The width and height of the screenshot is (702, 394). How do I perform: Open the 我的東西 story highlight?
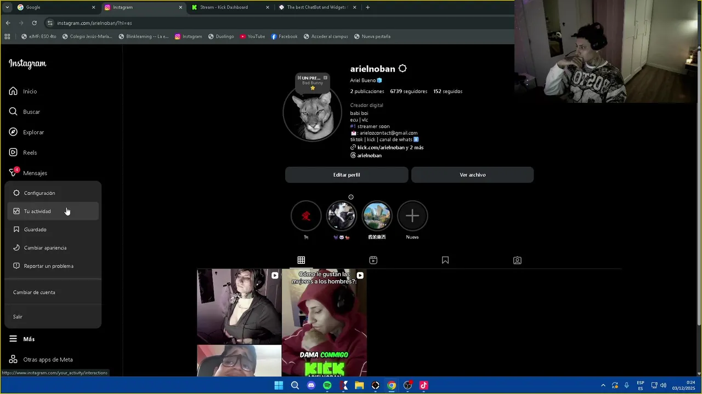(377, 216)
